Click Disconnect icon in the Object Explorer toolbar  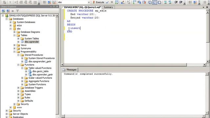(8, 11)
